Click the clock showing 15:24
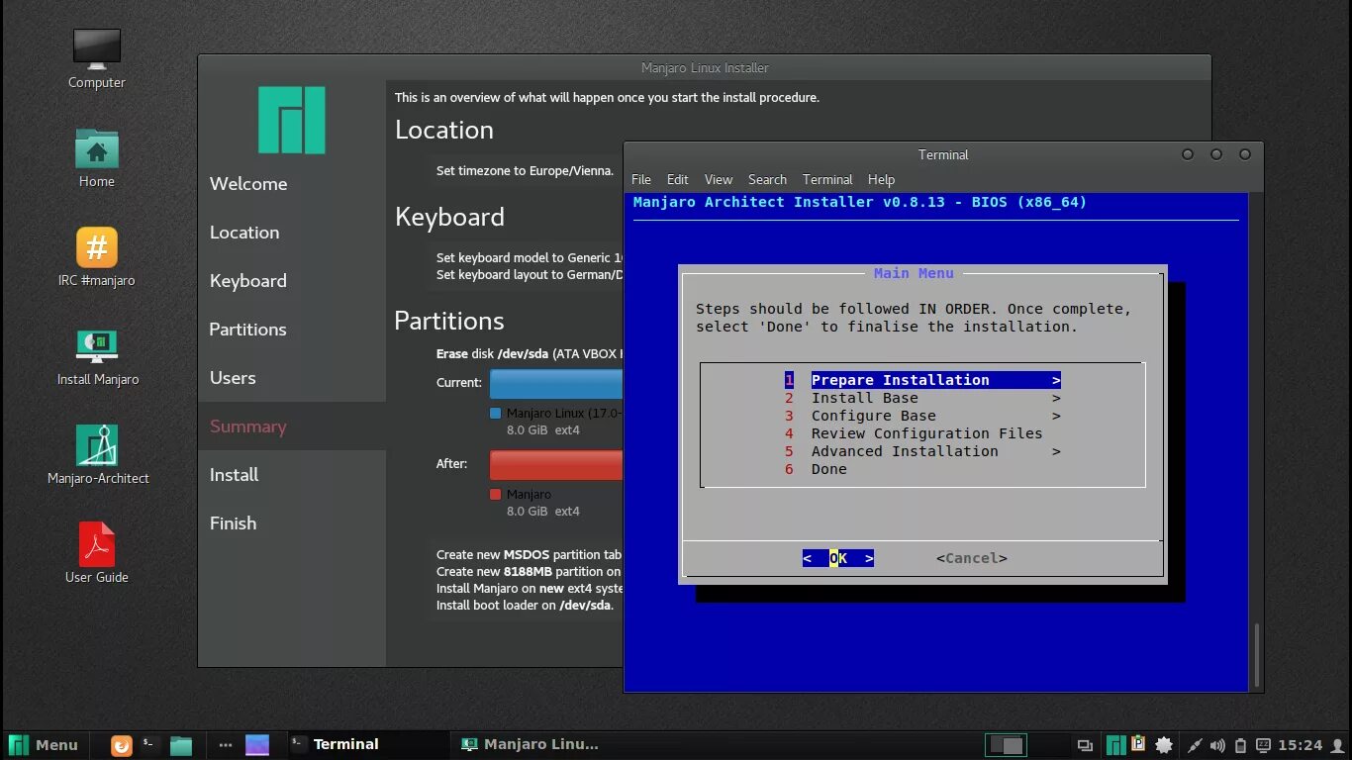 [1300, 745]
